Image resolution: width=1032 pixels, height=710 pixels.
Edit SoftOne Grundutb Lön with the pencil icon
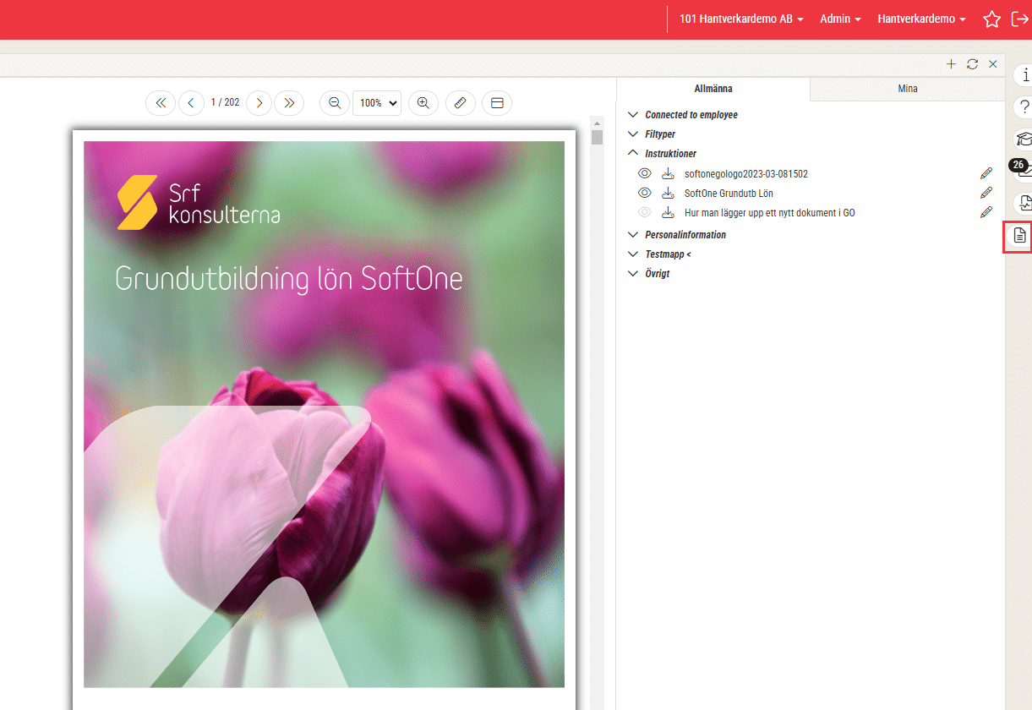click(x=986, y=193)
